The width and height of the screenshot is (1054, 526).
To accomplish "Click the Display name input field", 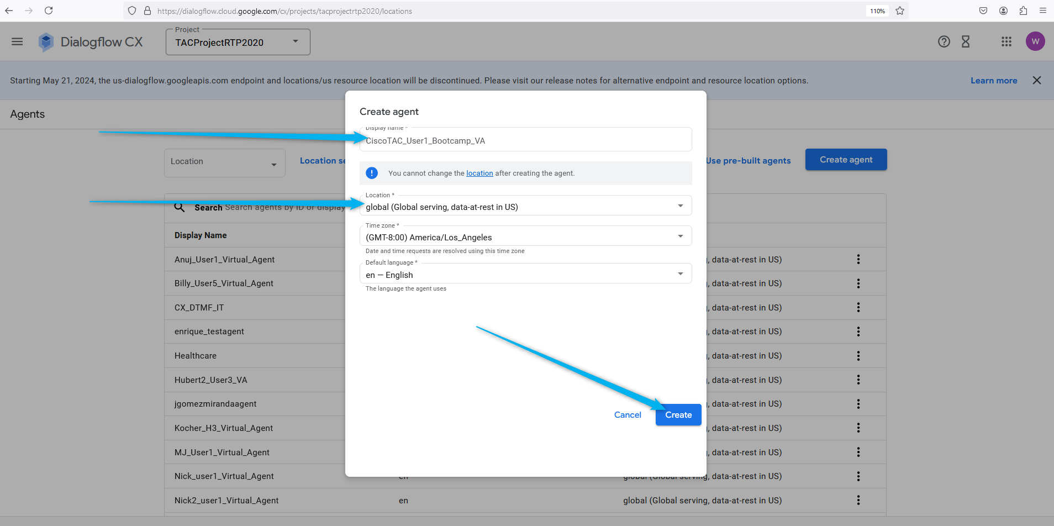I will tap(525, 140).
